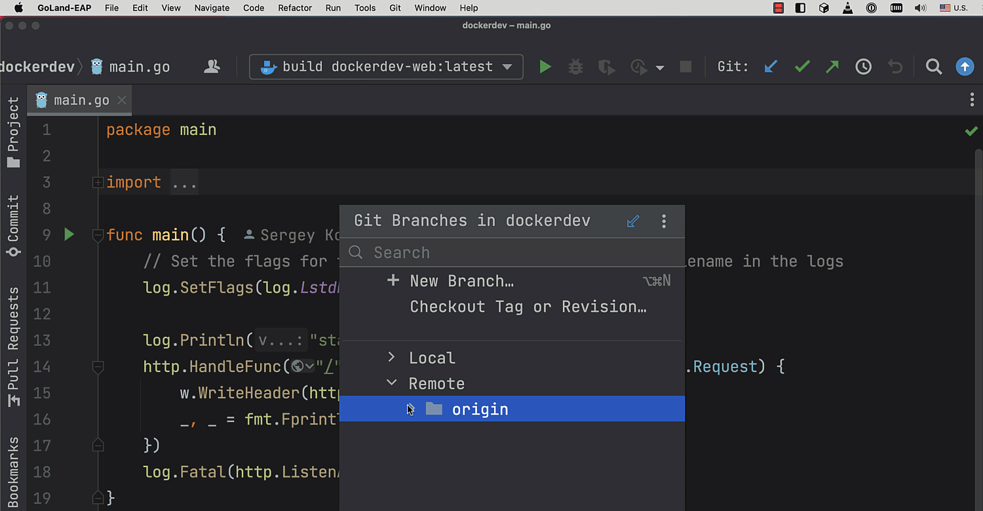Collapse the Remote branches node
Screen dimensions: 983x511
click(391, 383)
